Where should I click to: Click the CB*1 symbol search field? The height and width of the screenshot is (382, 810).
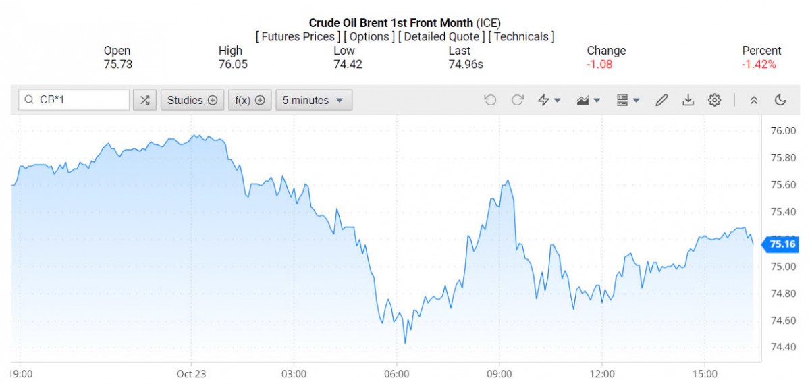click(74, 100)
